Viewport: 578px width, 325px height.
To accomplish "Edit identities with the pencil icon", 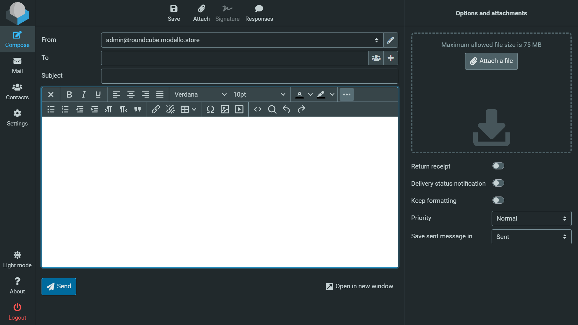I will (x=391, y=40).
